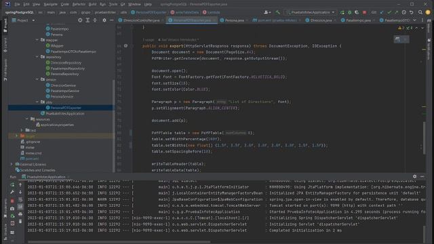This screenshot has width=434, height=244.
Task: Open the Refactor menu
Action: click(x=79, y=4)
